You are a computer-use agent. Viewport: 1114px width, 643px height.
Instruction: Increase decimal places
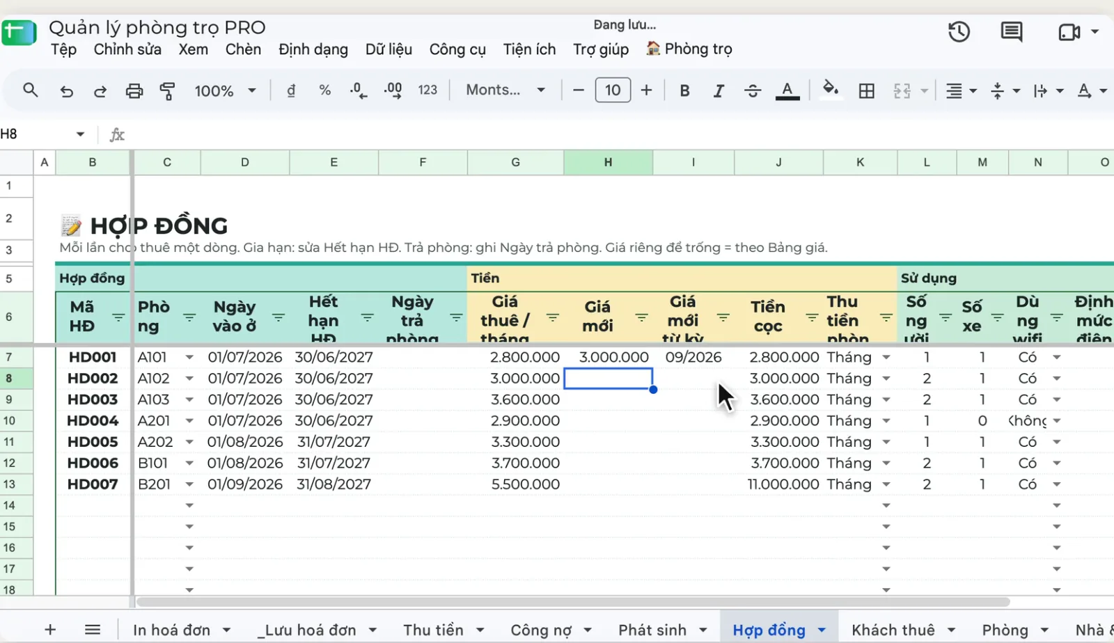point(393,90)
